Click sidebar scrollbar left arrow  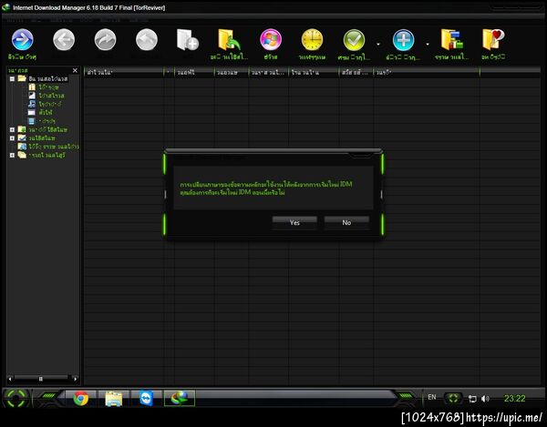(x=10, y=379)
